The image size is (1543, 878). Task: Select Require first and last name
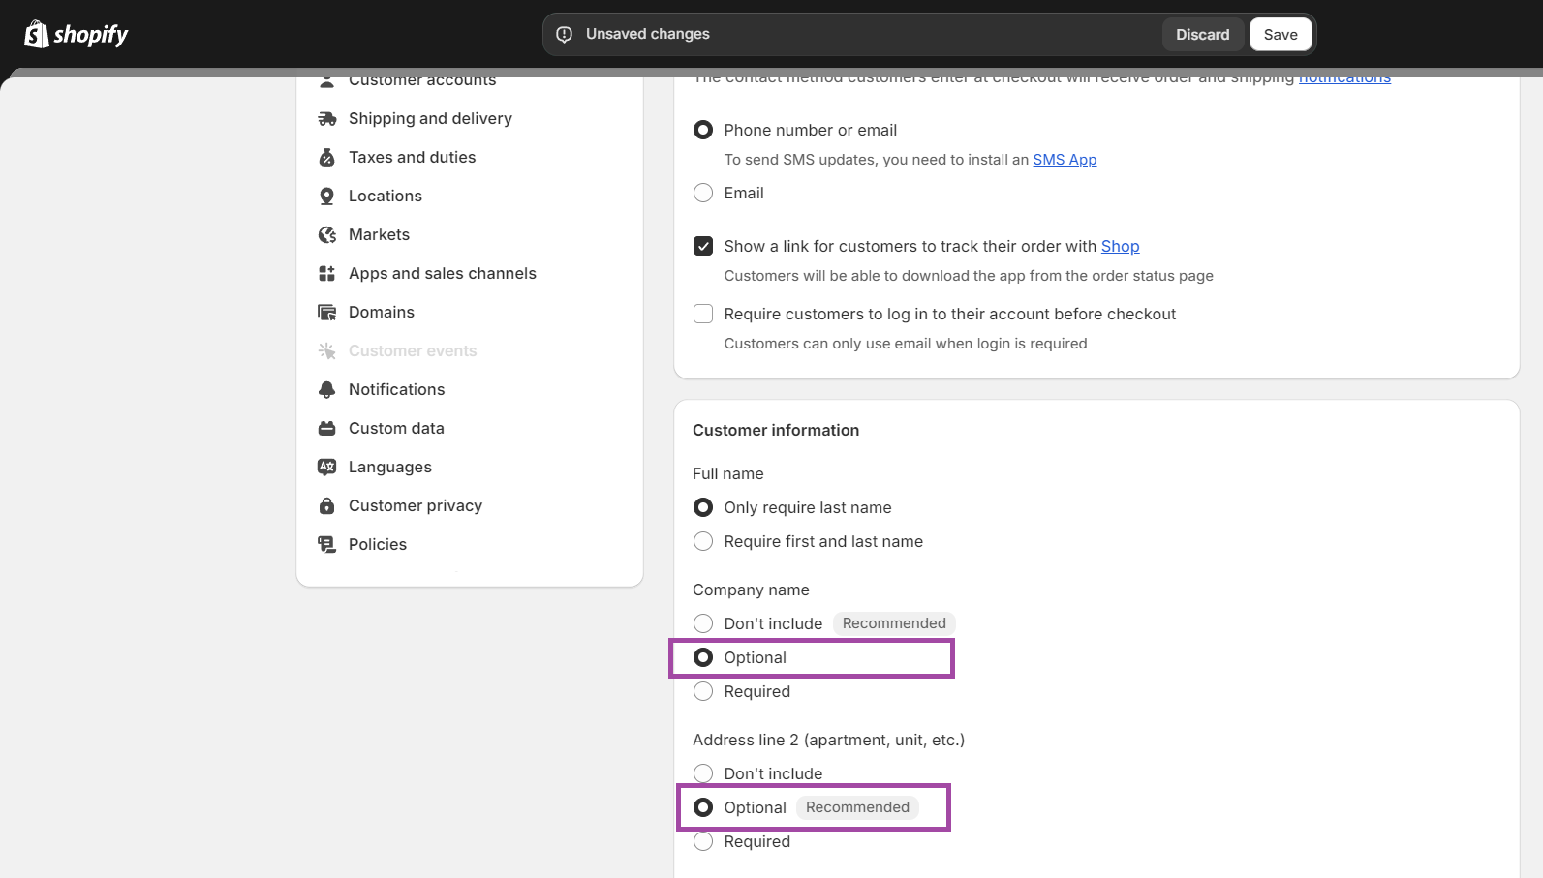click(703, 541)
